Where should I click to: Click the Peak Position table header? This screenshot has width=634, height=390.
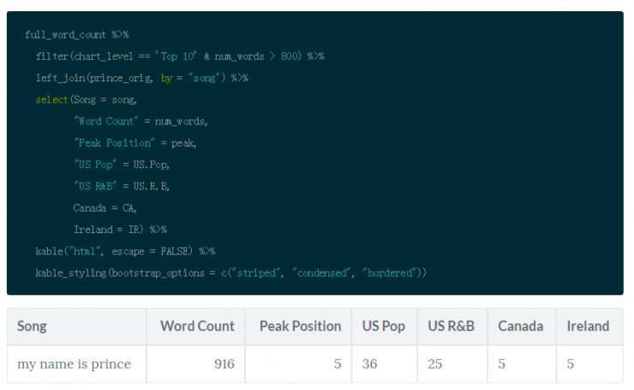tap(300, 326)
